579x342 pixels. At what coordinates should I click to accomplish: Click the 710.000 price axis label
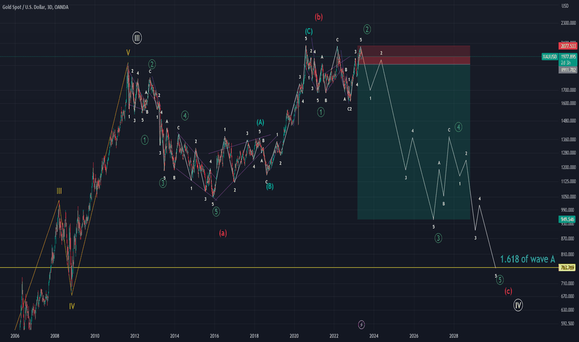coord(568,283)
